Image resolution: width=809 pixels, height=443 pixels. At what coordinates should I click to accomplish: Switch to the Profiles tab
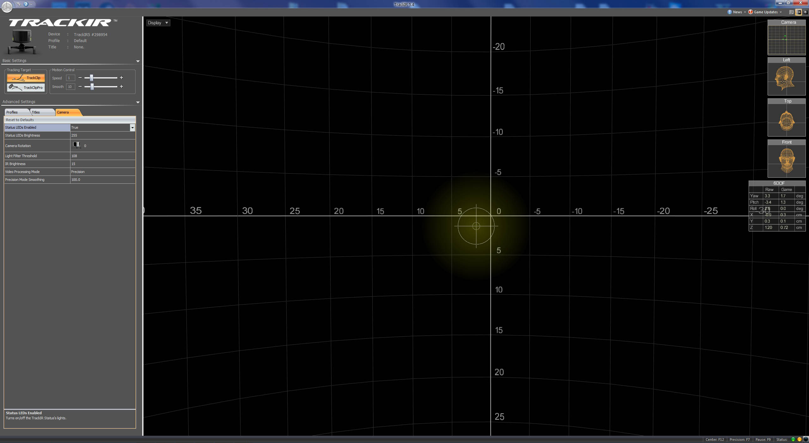pyautogui.click(x=16, y=112)
